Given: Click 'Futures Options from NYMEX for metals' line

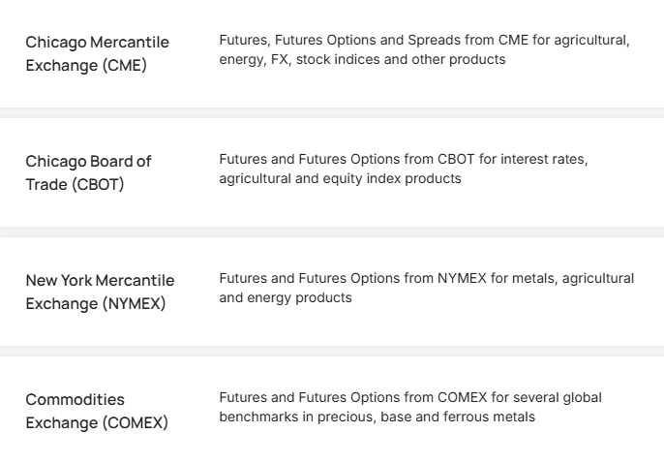Looking at the screenshot, I should pos(426,279).
